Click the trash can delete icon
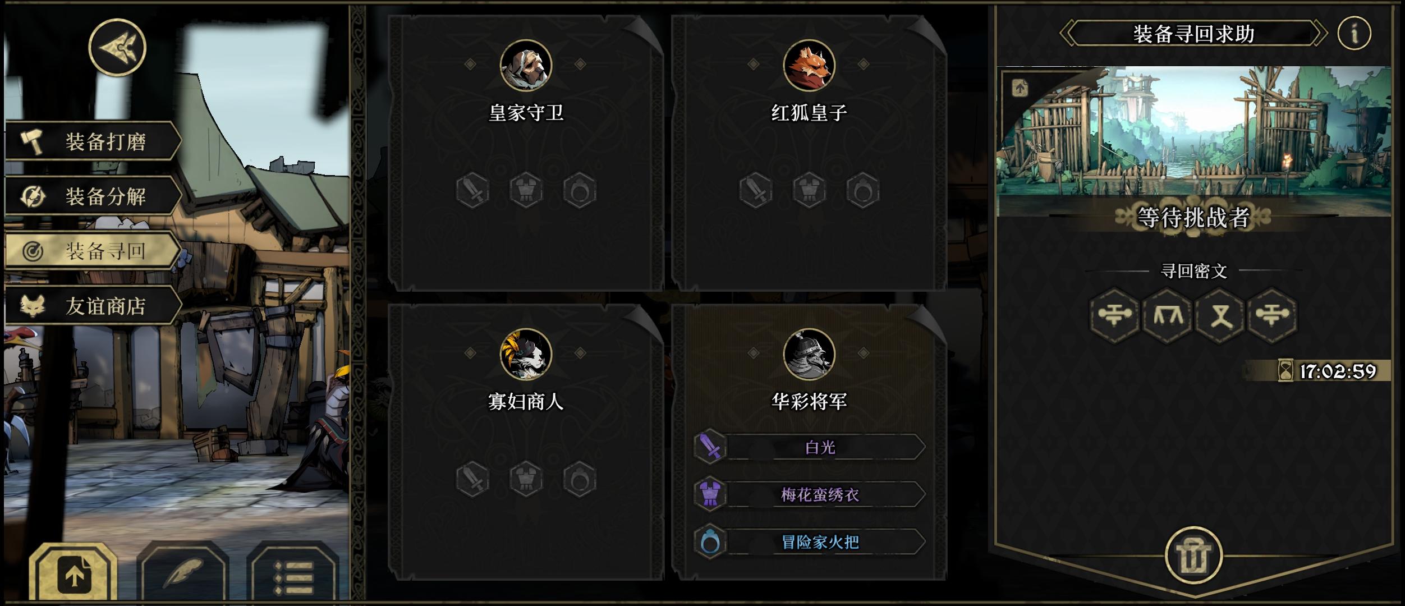1405x606 pixels. [1193, 555]
